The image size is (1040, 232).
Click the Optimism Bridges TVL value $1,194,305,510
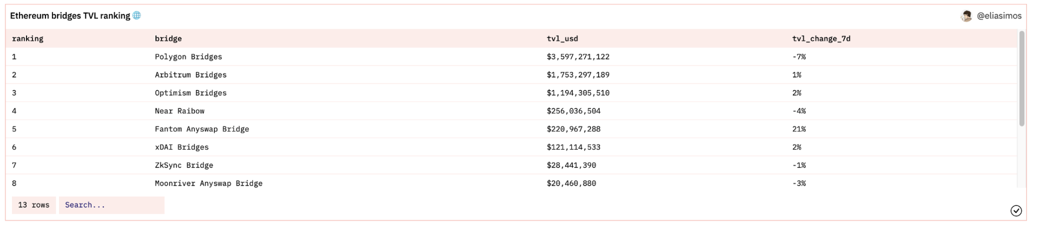[x=578, y=93]
